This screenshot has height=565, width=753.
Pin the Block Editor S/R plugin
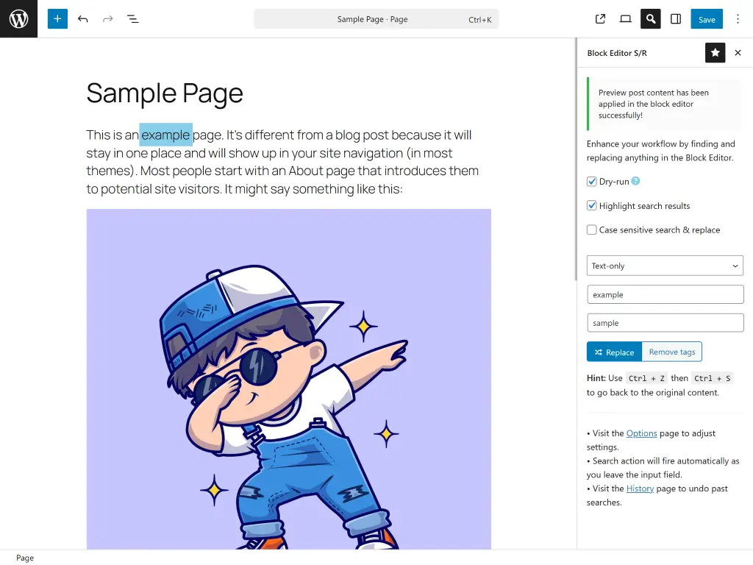click(x=715, y=52)
